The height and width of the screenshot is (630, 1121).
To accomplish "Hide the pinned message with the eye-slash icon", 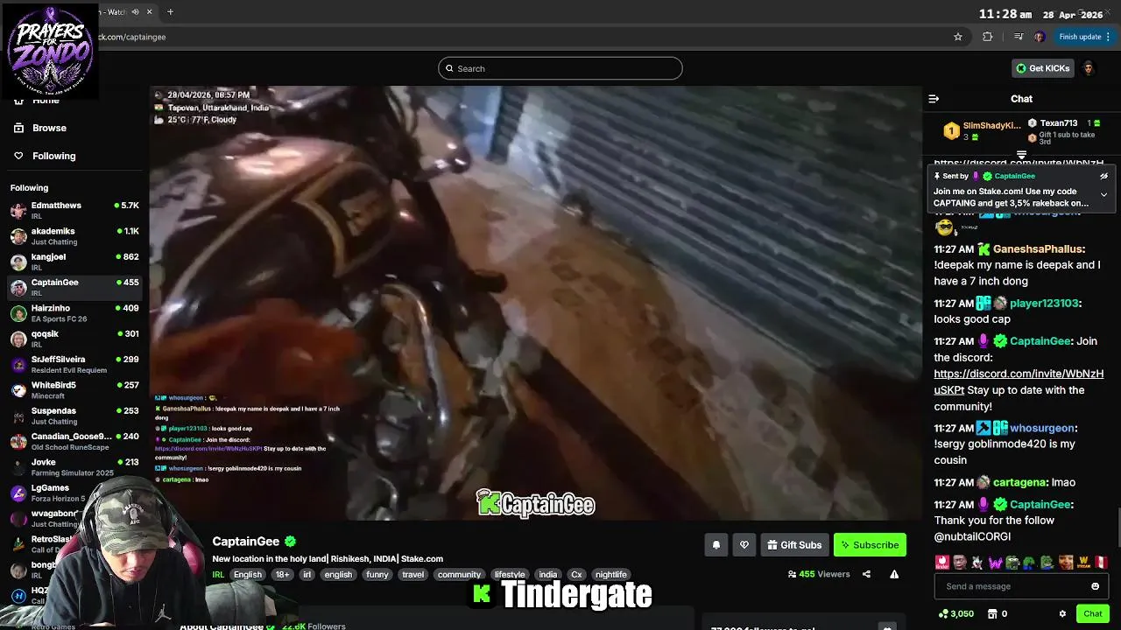I will (1103, 176).
